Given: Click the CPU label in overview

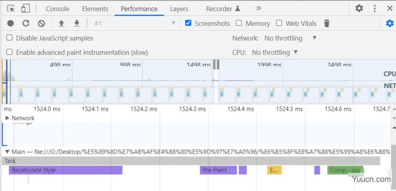Looking at the screenshot, I should pyautogui.click(x=390, y=74).
